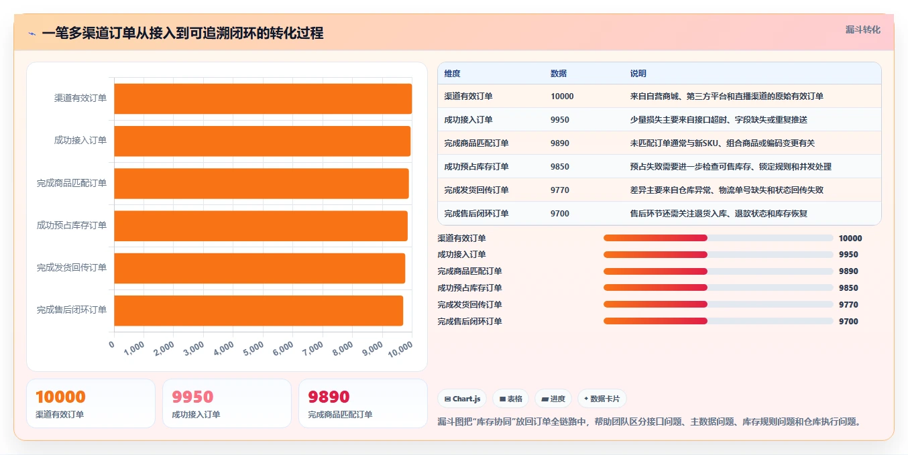
Task: Click the 完成商品匹配订单 bar in chart
Action: point(262,183)
